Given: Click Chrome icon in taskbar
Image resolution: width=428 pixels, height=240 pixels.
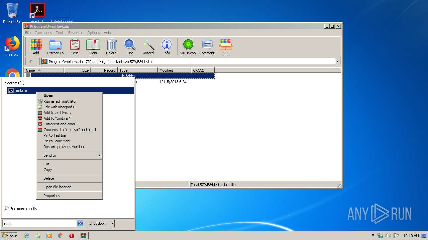Looking at the screenshot, I should [x=61, y=236].
